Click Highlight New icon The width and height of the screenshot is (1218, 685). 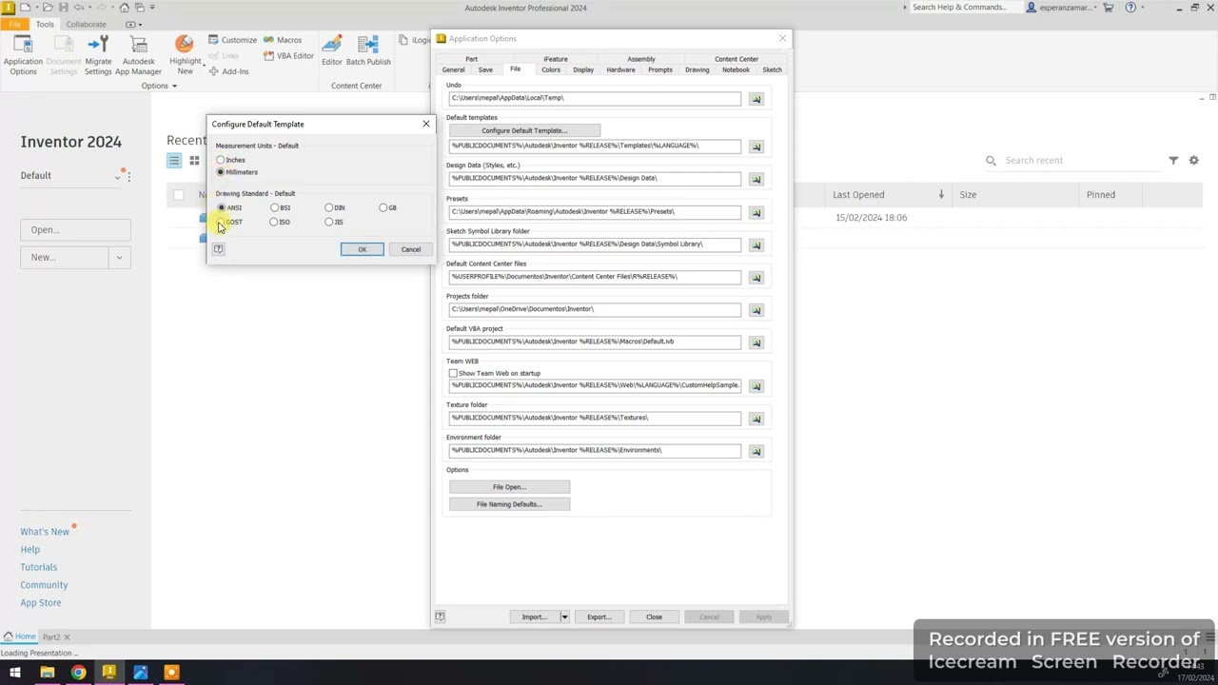185,44
